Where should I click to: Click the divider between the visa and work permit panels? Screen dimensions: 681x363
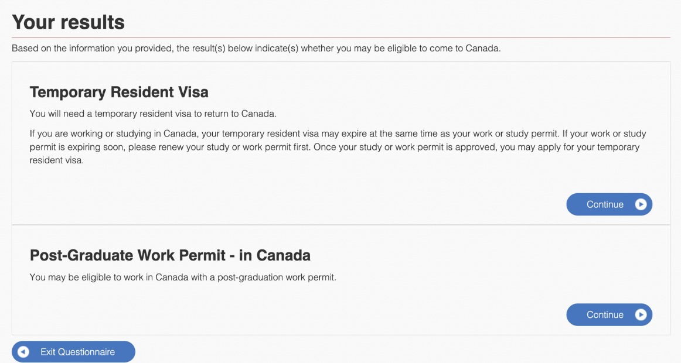(x=340, y=225)
